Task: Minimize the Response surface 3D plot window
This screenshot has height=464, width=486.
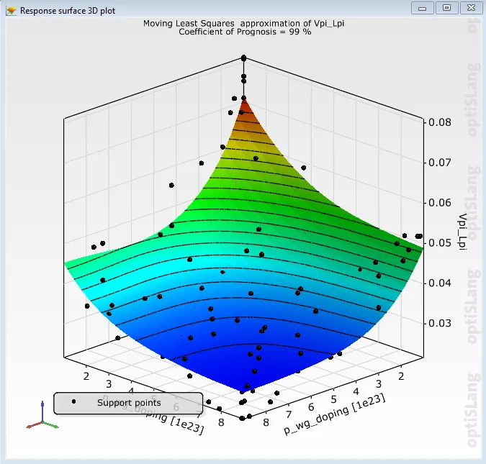Action: [422, 8]
